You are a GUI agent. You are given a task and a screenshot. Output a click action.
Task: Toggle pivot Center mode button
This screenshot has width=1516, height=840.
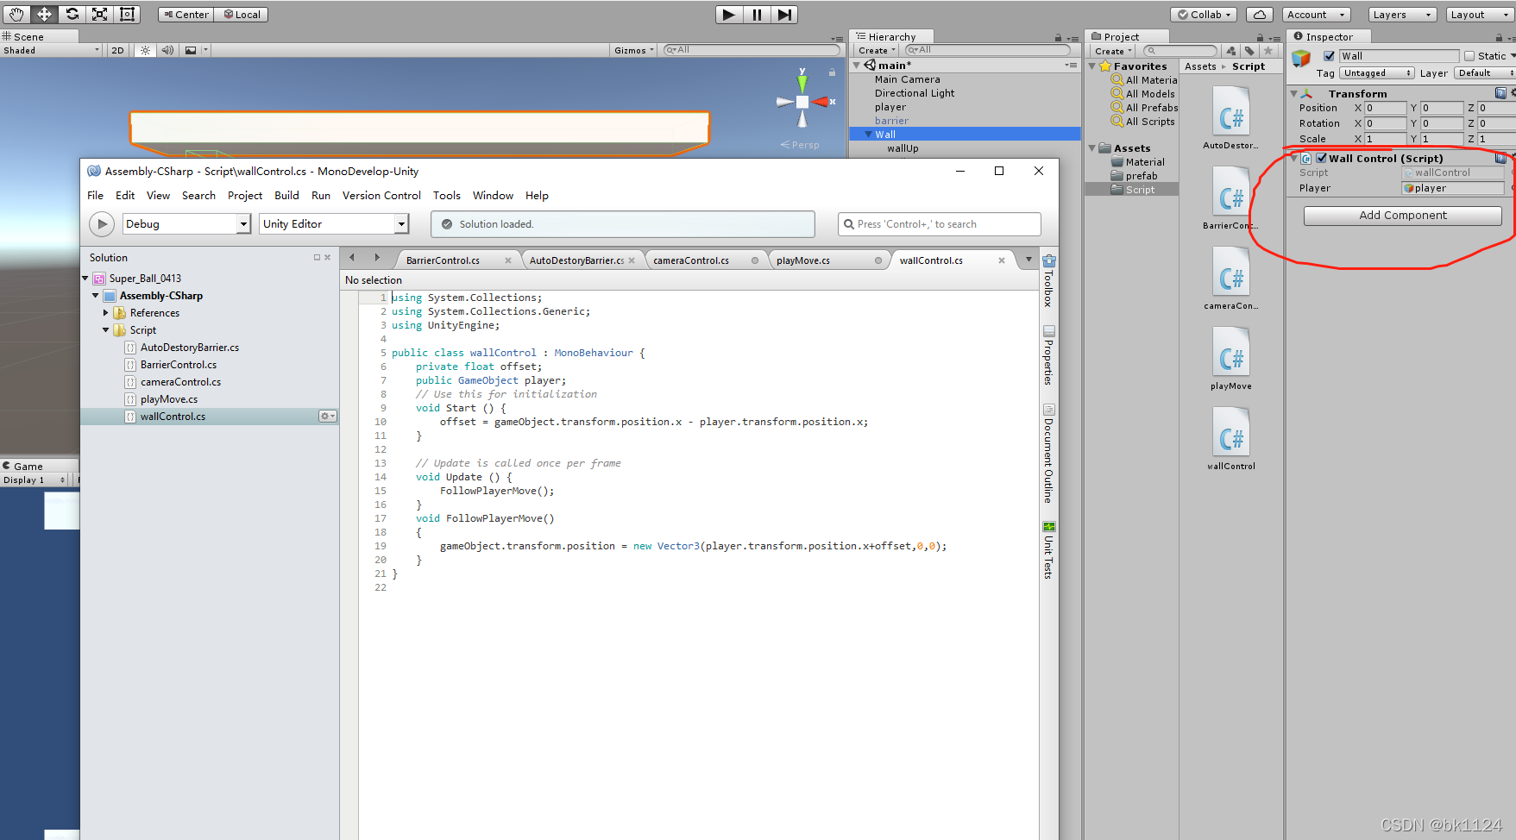(186, 15)
